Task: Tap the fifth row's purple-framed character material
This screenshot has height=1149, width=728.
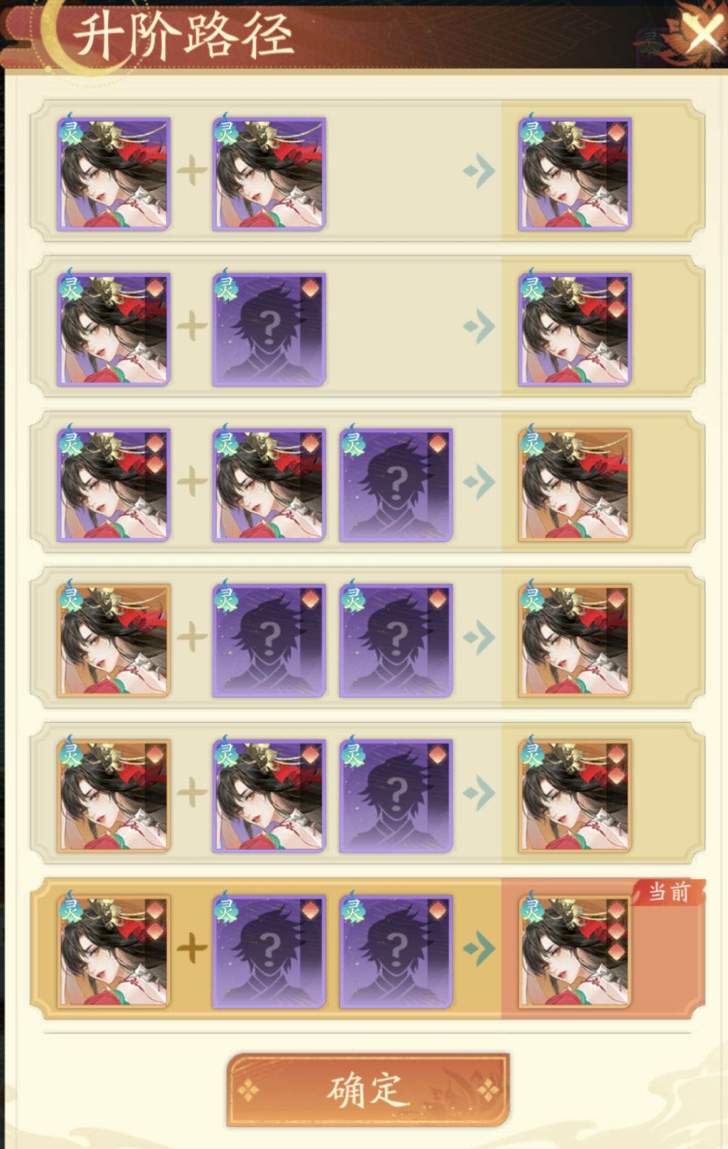Action: (x=269, y=795)
